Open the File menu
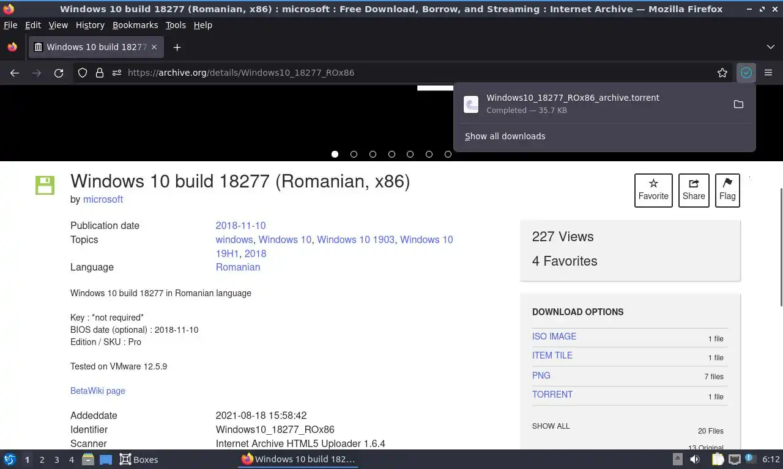The image size is (783, 469). 10,25
